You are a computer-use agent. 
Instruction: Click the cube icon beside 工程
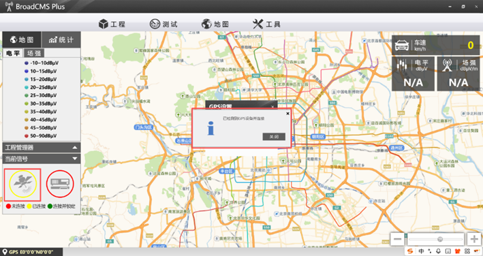[x=103, y=24]
